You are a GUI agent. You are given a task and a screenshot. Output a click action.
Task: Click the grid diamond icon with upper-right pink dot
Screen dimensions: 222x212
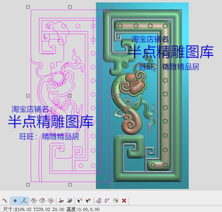(42, 200)
